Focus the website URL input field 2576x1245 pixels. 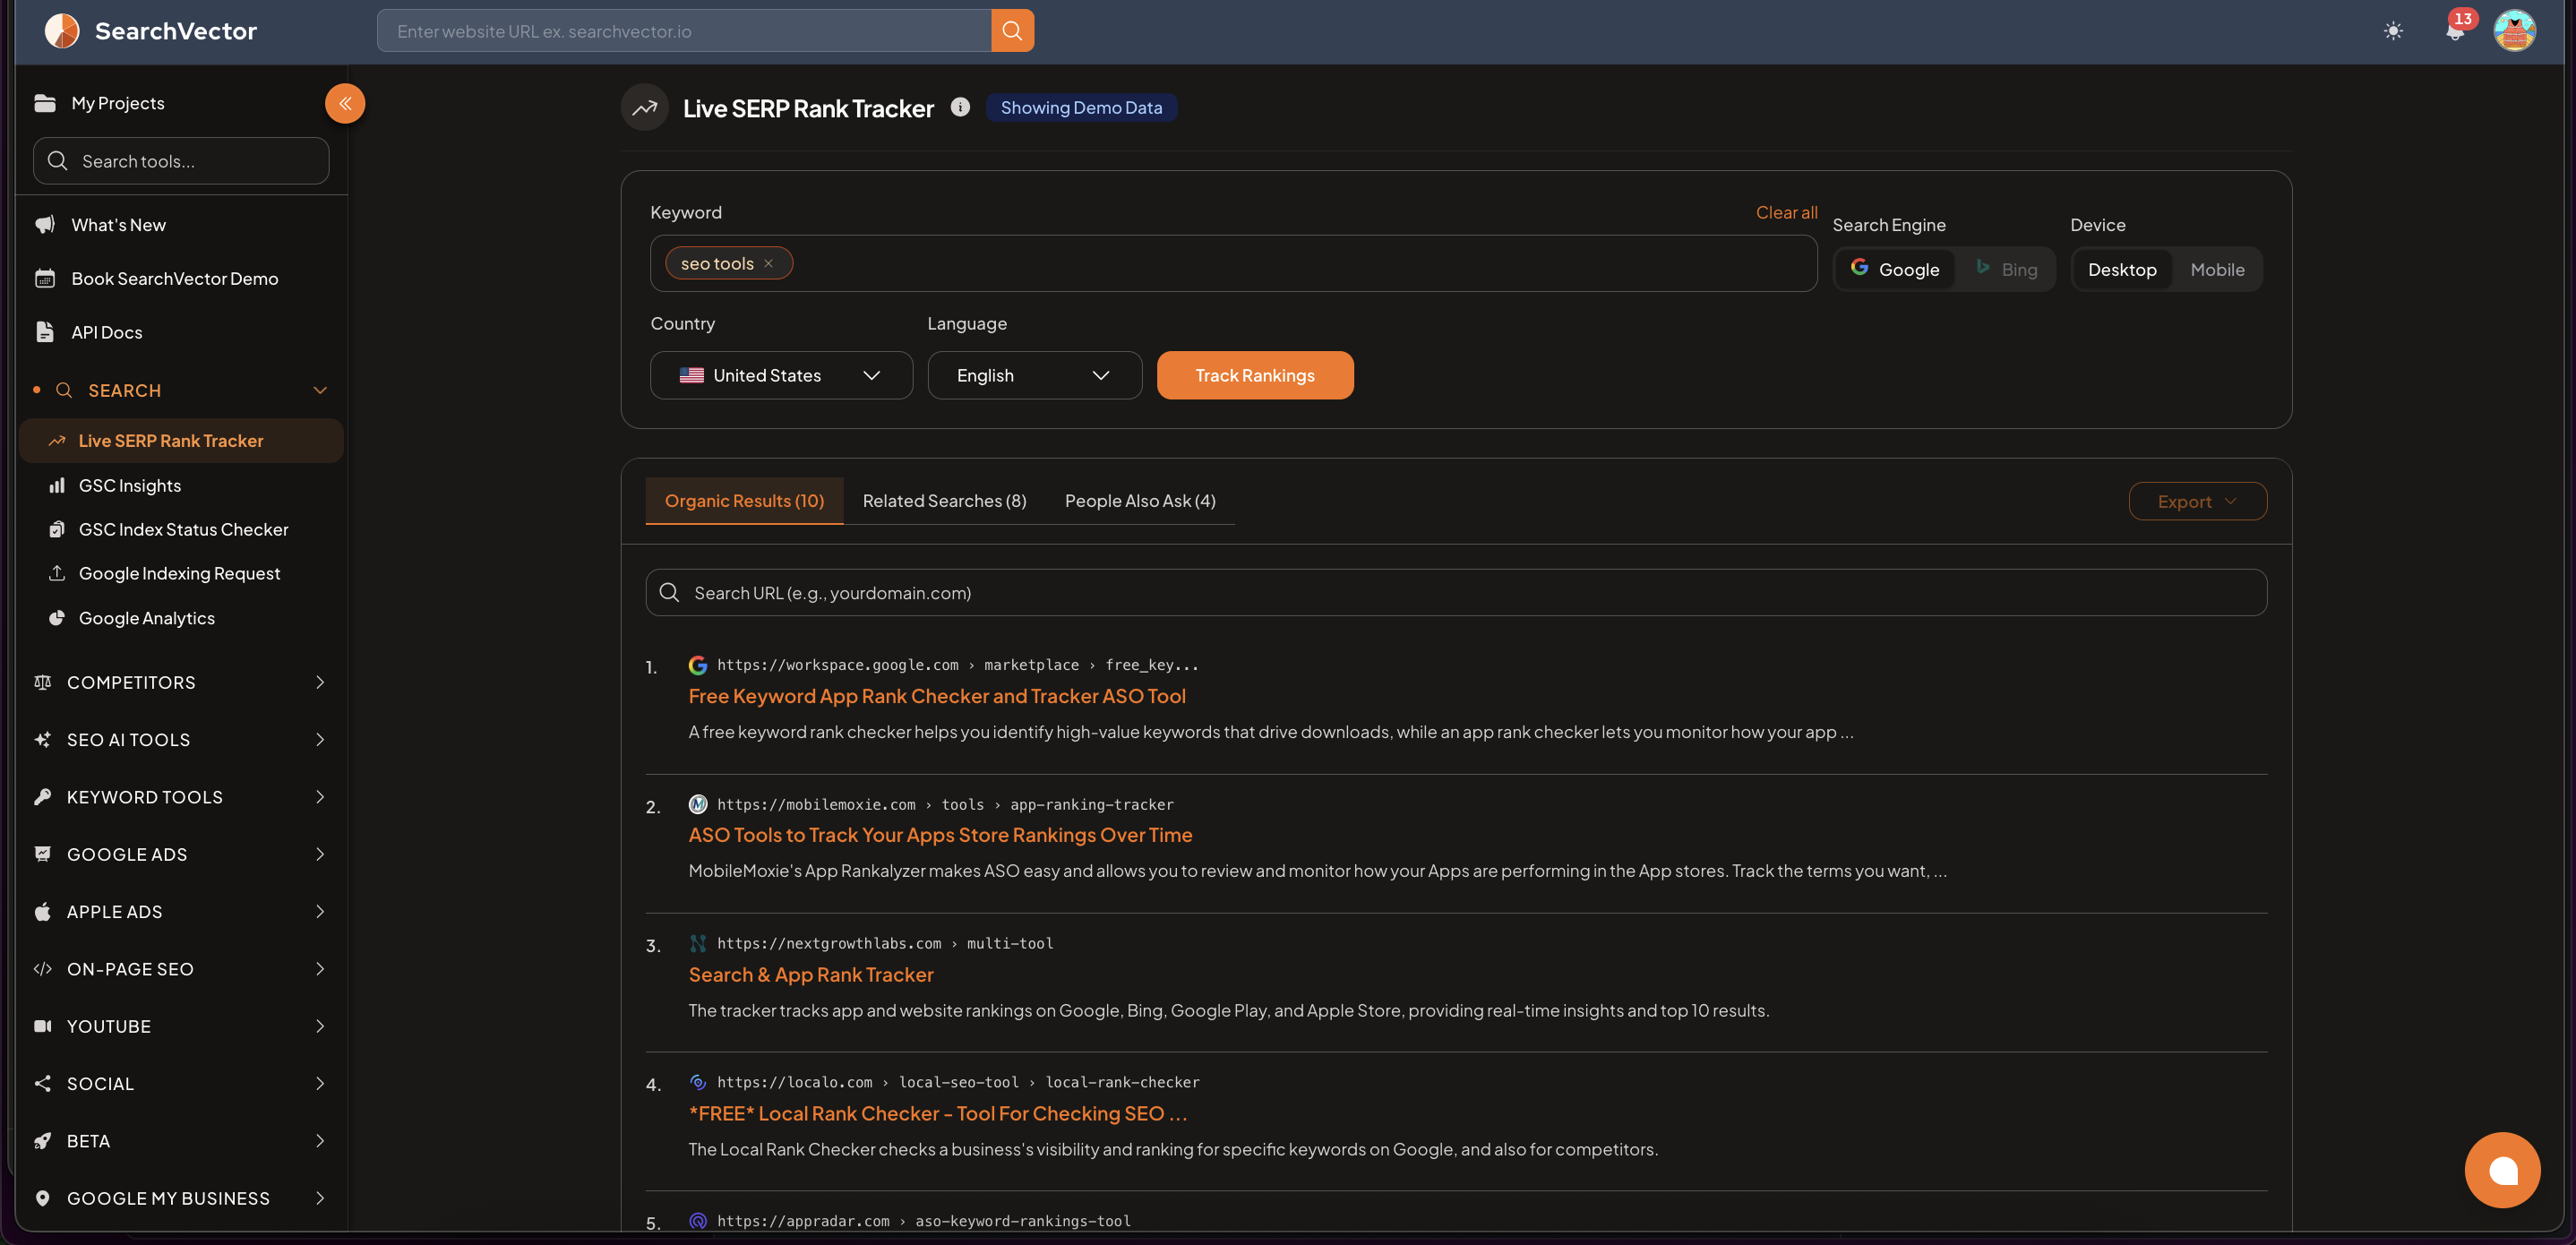684,31
